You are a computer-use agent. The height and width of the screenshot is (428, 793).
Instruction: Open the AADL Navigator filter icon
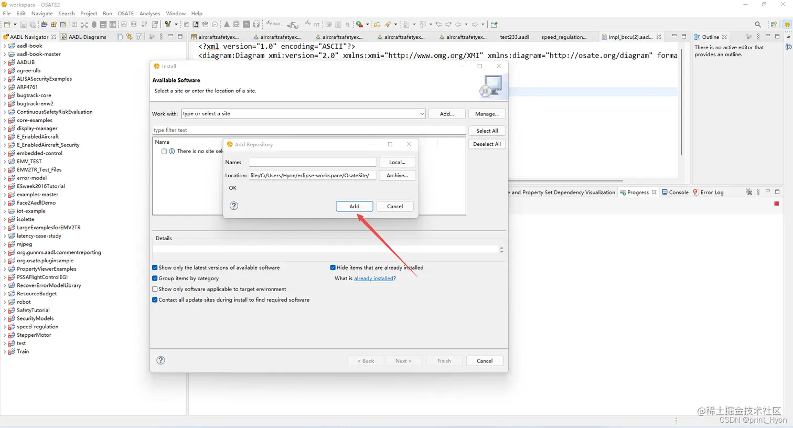[x=138, y=37]
